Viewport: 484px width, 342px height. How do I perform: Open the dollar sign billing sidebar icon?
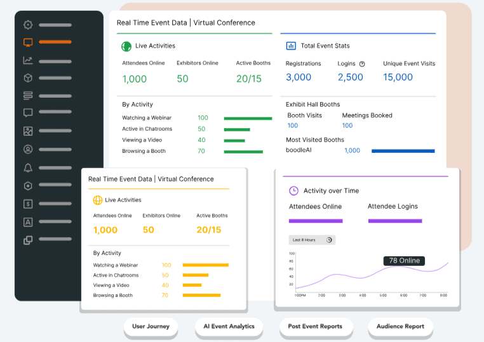[x=28, y=204]
